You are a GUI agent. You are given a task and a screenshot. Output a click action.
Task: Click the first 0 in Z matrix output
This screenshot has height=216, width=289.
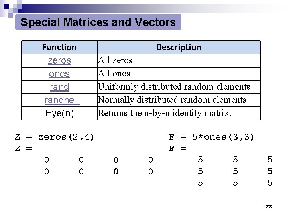[47, 160]
